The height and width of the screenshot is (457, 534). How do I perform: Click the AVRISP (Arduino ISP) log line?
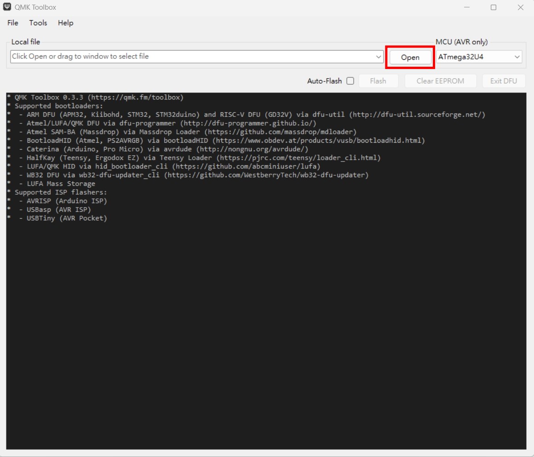pos(57,201)
